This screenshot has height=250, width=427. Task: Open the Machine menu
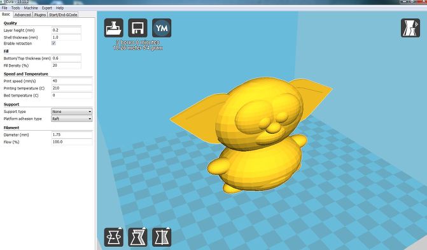pos(31,8)
